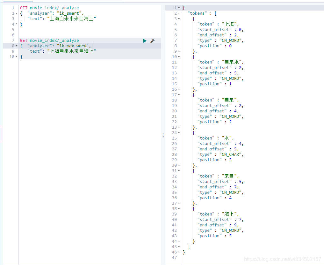Click token value "自来水" in response
This screenshot has width=324, height=265.
click(x=232, y=62)
